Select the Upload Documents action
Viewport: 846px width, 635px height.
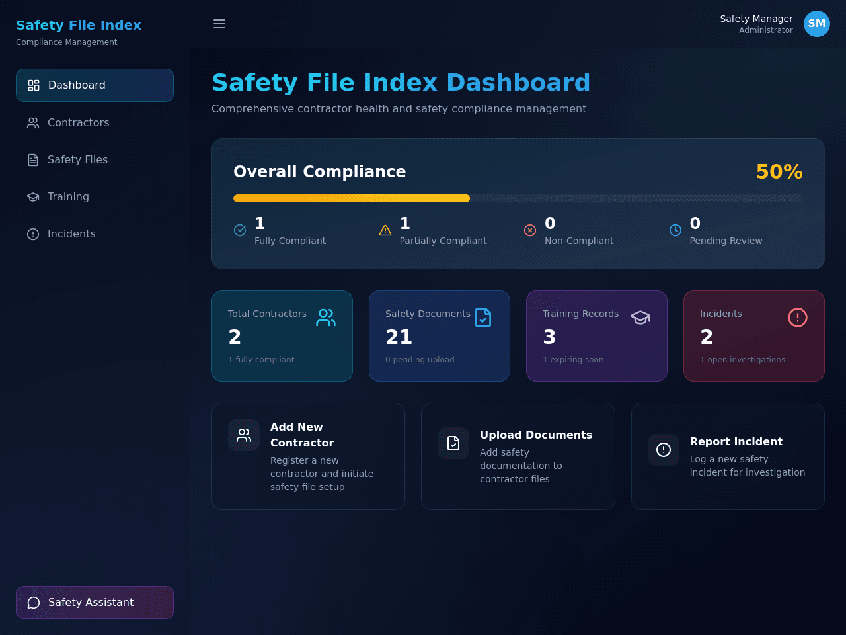pyautogui.click(x=518, y=456)
